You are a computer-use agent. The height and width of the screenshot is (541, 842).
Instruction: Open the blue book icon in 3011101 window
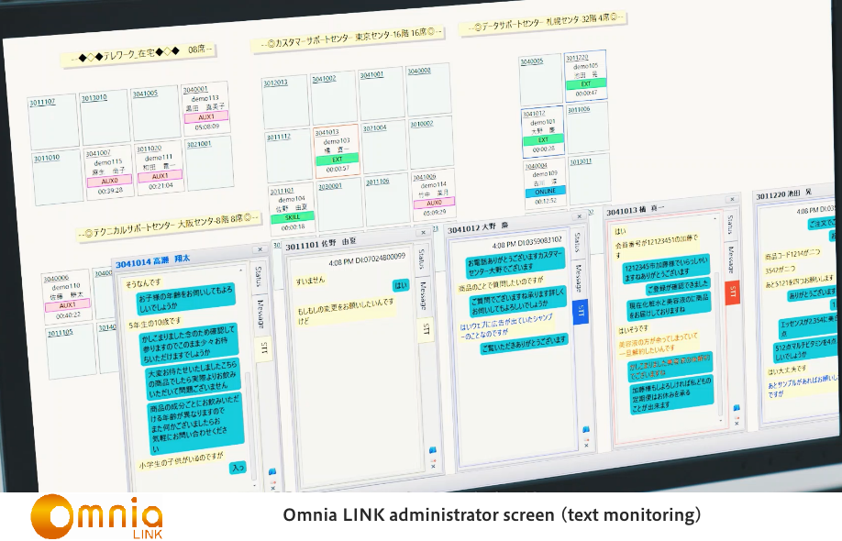pos(432,449)
